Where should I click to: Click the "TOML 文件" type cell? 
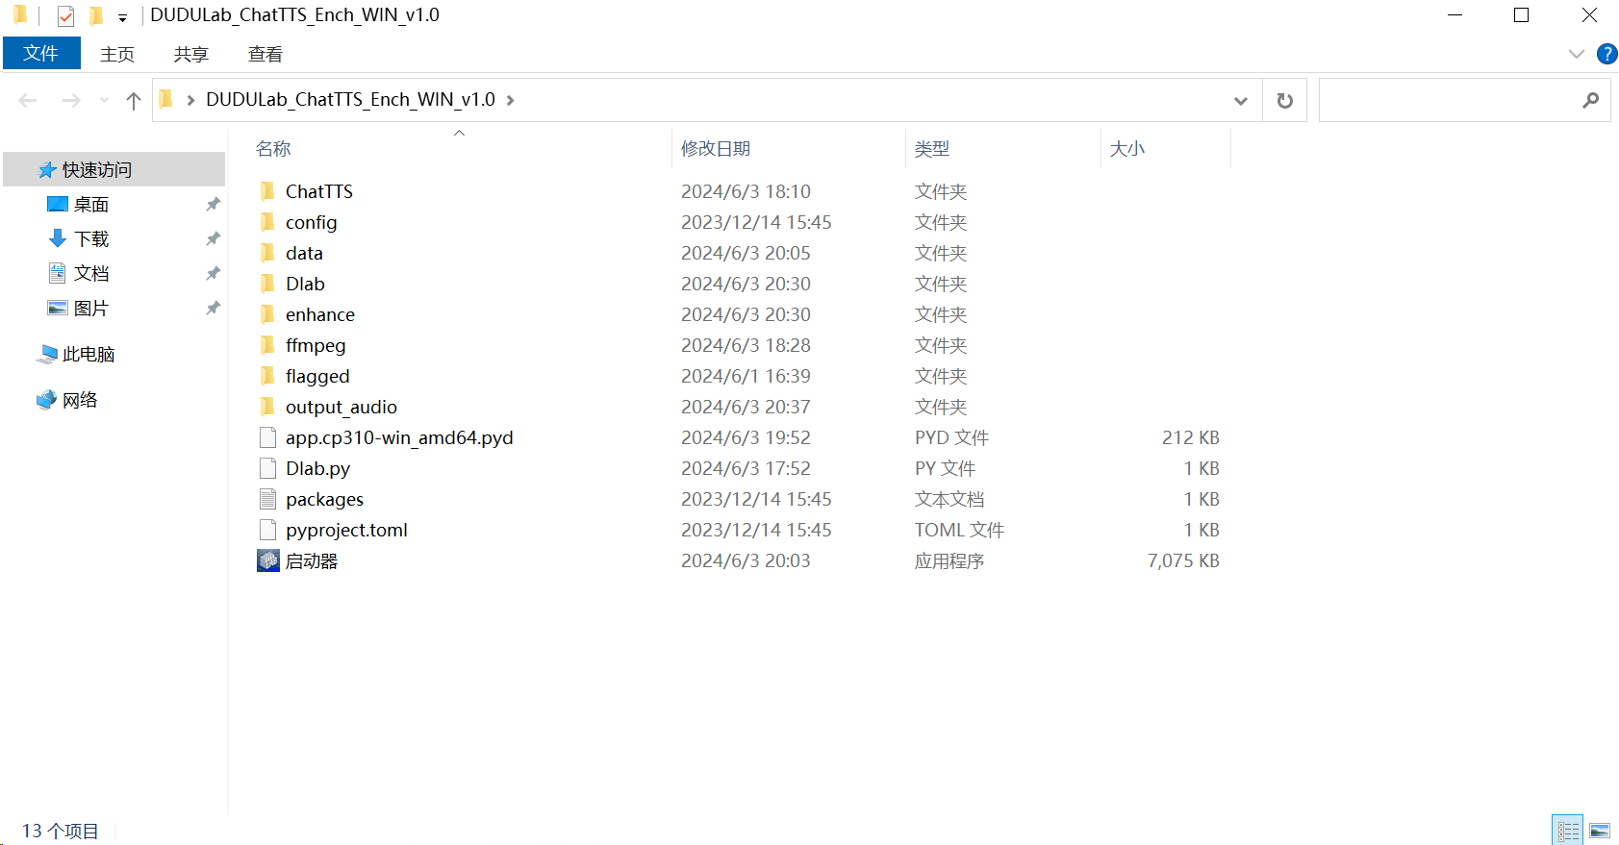coord(959,530)
